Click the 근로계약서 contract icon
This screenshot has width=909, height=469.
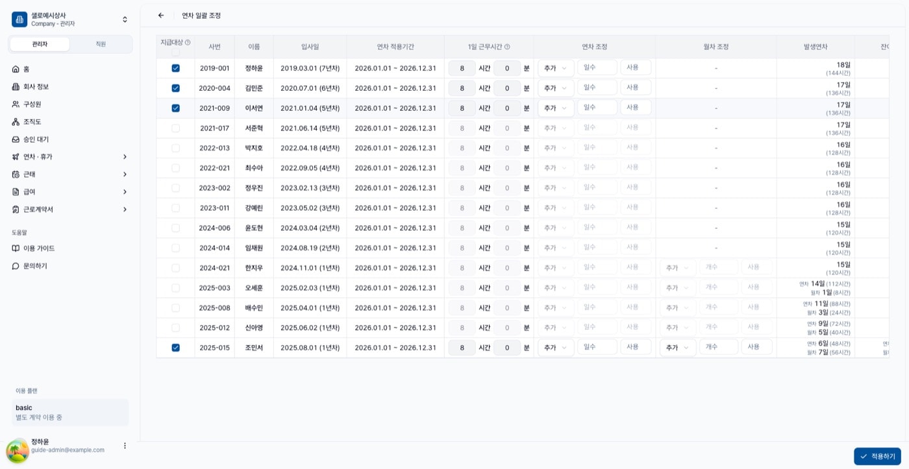tap(16, 209)
